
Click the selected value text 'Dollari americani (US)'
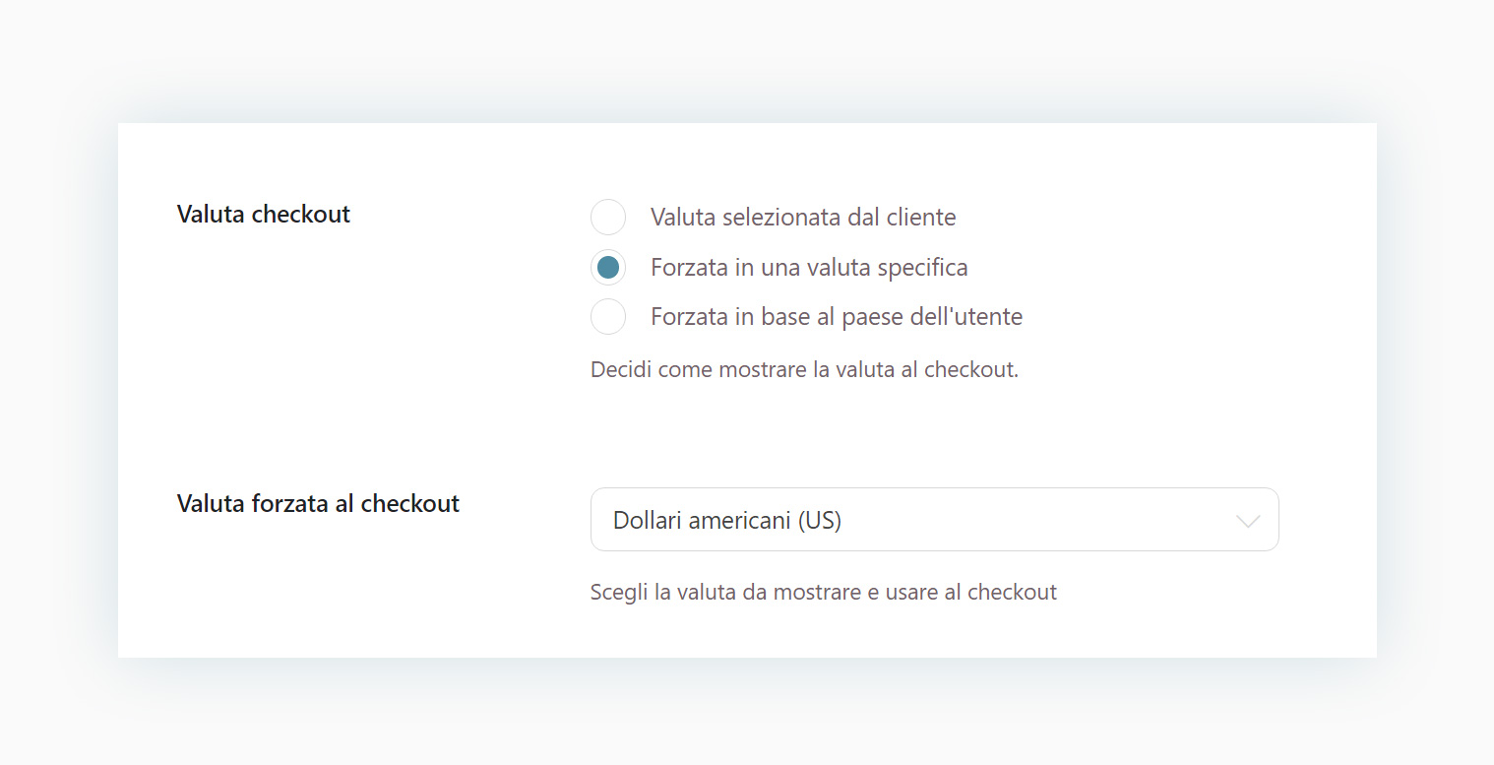coord(727,520)
